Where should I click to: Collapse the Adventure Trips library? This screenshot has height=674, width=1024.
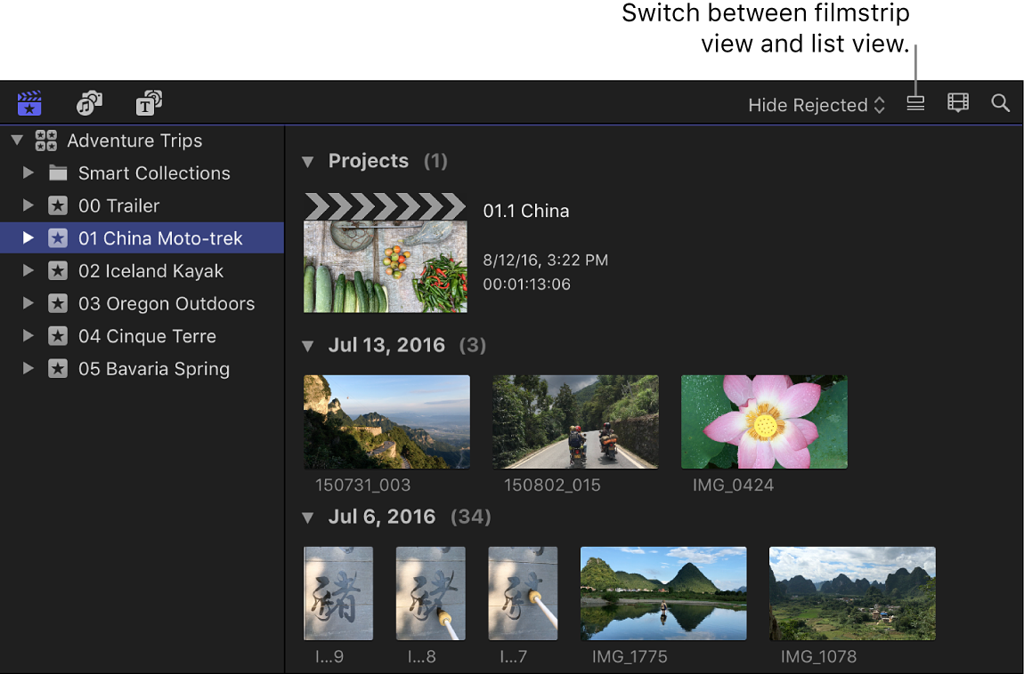pos(16,140)
